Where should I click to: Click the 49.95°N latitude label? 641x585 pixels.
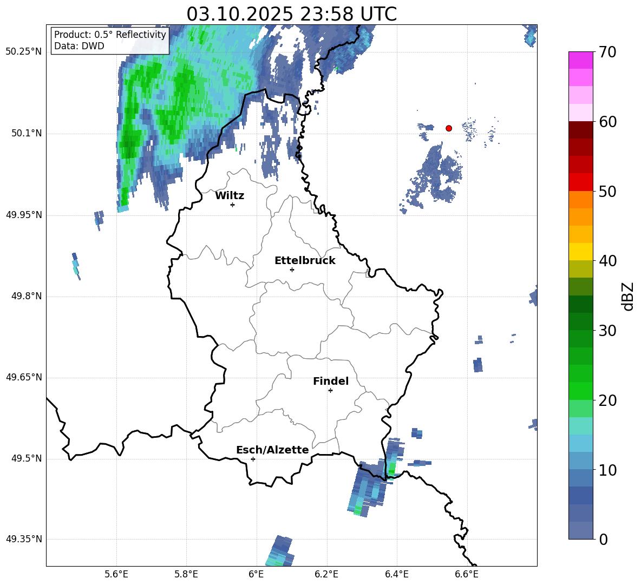tap(24, 215)
